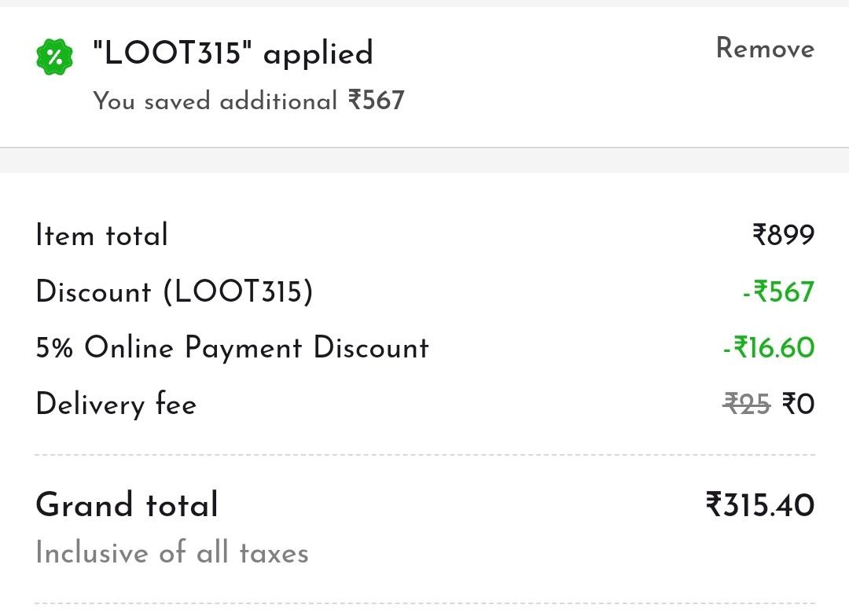
Task: Tap the ₹567 savings figure under coupon
Action: point(377,100)
